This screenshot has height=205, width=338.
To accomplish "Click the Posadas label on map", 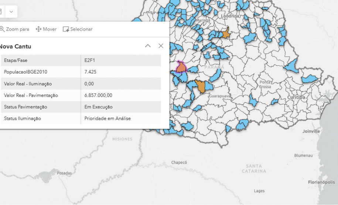I will (x=64, y=173).
